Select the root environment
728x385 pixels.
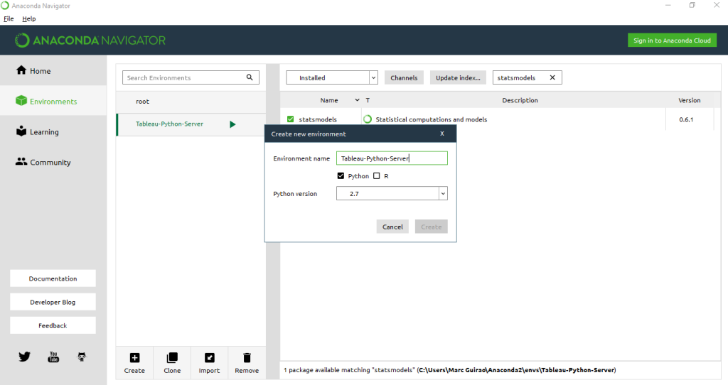pyautogui.click(x=191, y=101)
